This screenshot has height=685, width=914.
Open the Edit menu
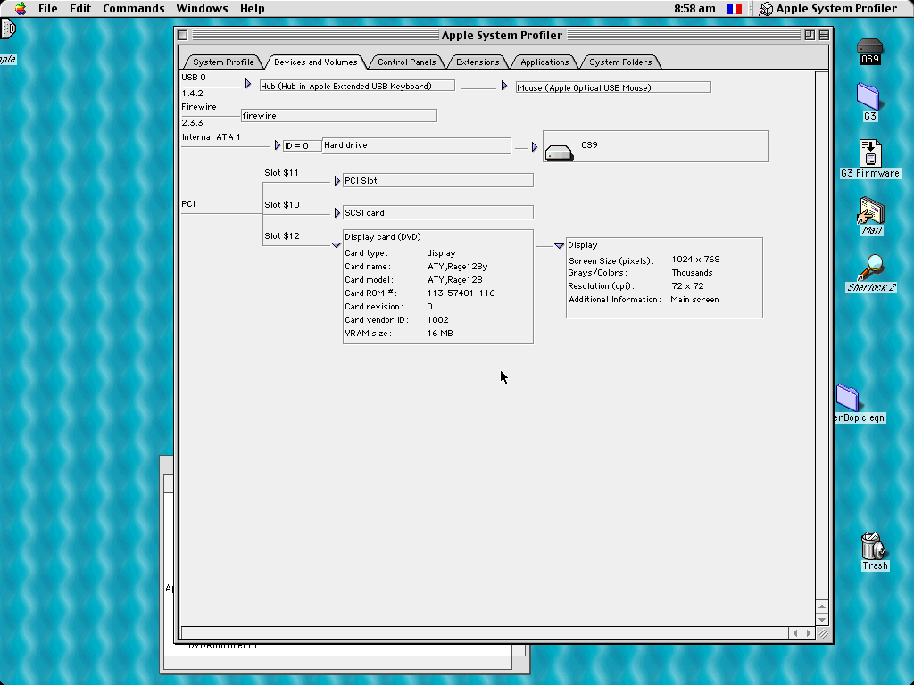pyautogui.click(x=80, y=9)
